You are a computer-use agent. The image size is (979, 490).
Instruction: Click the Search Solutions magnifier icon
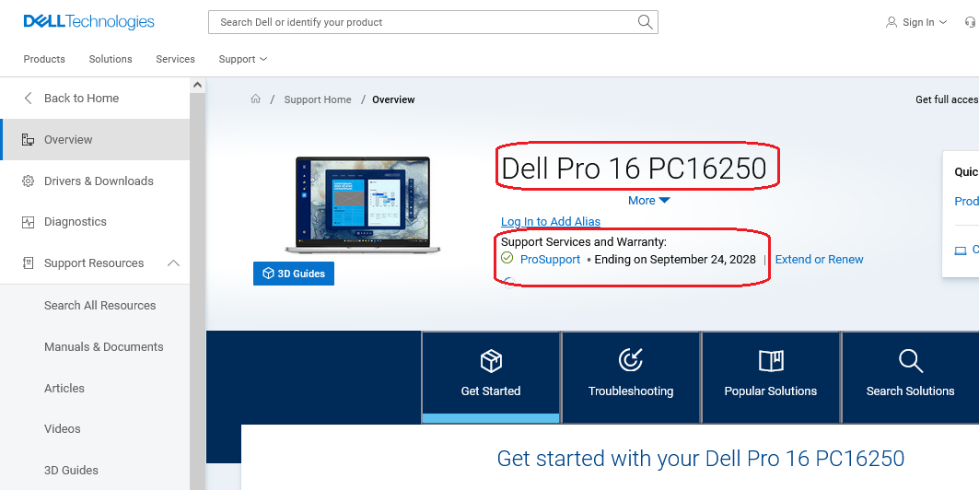[x=910, y=361]
